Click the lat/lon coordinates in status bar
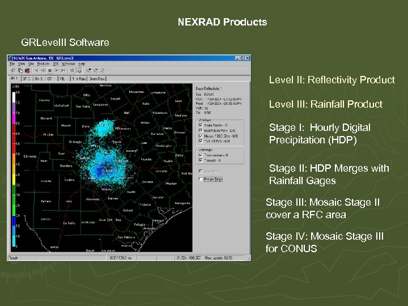This screenshot has height=306, width=408. [x=188, y=258]
